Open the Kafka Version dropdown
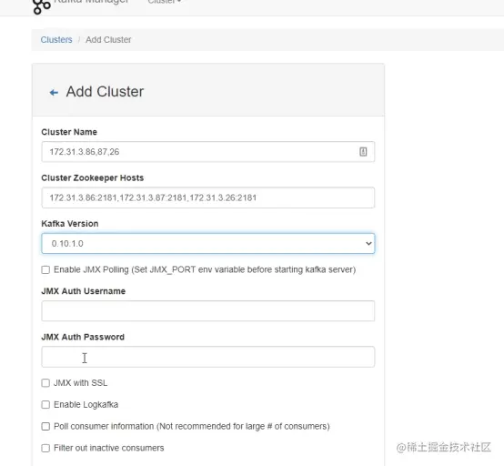 tap(208, 243)
